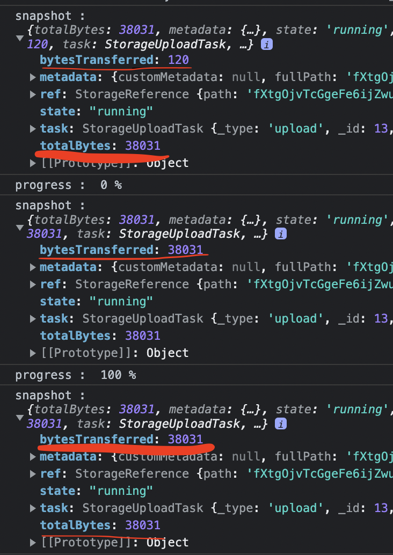Collapse the object with bytesTransferred 120
393x555 pixels.
coord(20,38)
